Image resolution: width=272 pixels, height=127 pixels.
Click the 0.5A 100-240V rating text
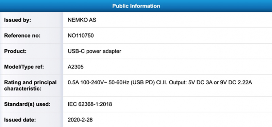(87, 83)
